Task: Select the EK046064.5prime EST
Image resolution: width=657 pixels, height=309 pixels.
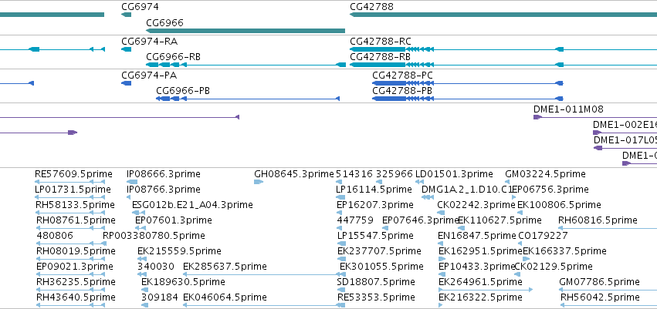Action: pos(225,297)
